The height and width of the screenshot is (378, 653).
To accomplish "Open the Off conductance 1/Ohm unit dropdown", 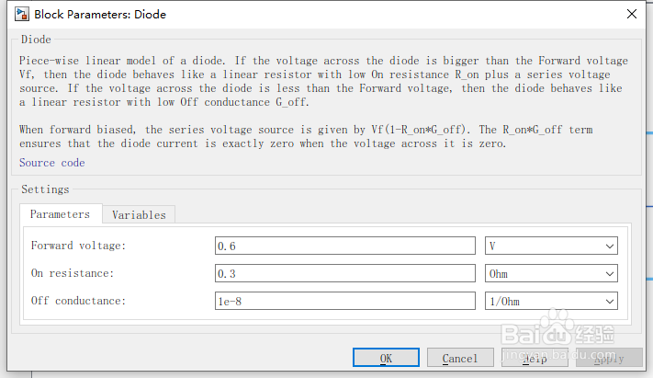I will pyautogui.click(x=551, y=301).
